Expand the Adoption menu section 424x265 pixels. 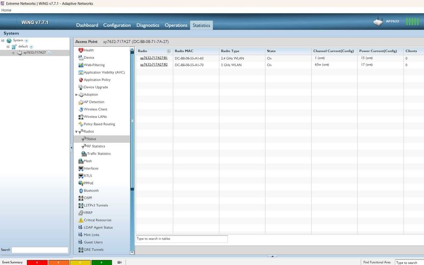(x=76, y=95)
